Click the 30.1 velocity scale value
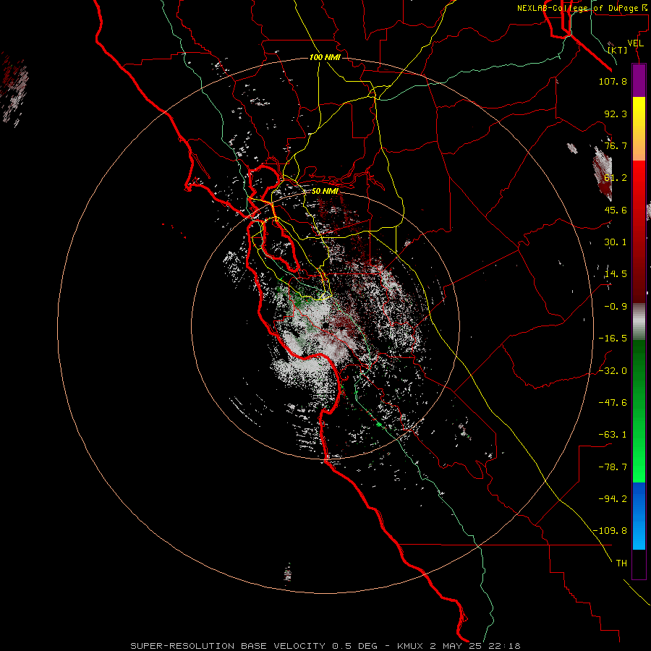Screen dimensions: 651x651 tap(616, 242)
